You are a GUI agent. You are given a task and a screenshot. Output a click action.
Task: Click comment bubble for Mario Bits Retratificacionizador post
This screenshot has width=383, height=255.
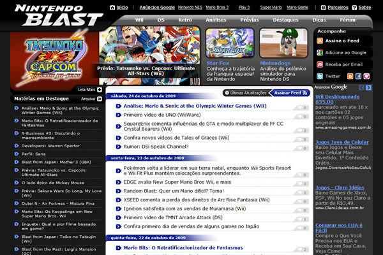tap(301, 249)
